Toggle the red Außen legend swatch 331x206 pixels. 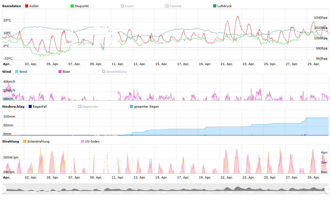[x=27, y=6]
